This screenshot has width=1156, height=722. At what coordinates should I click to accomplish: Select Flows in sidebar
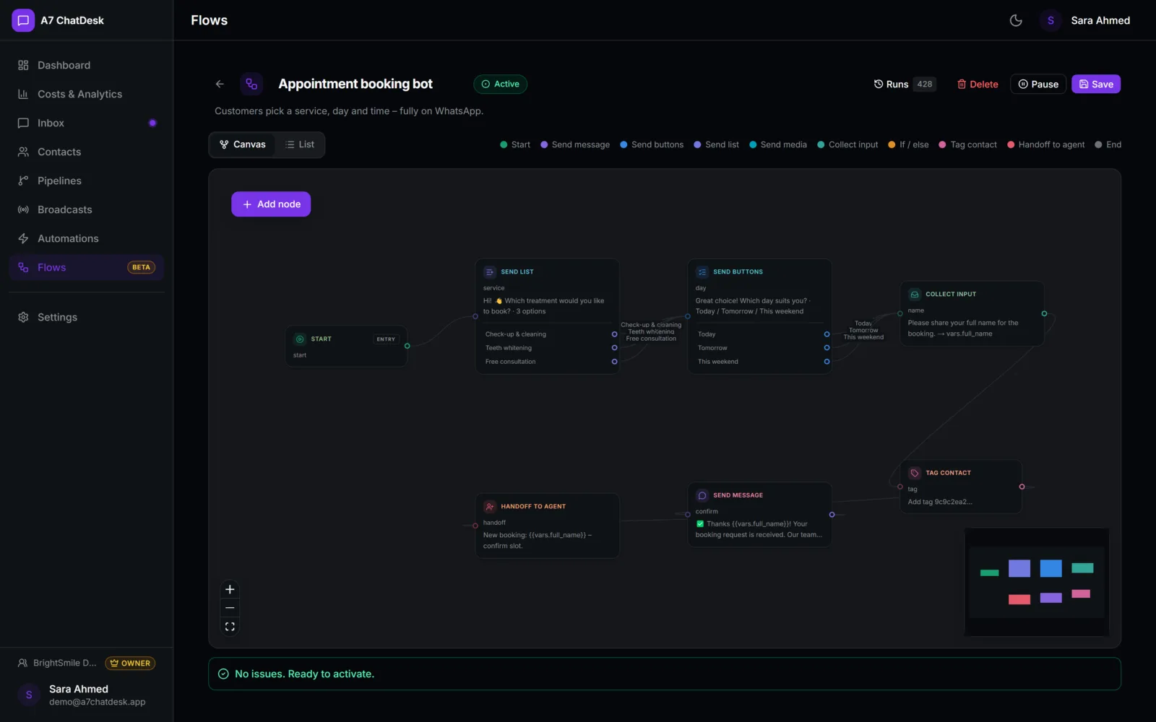tap(87, 267)
